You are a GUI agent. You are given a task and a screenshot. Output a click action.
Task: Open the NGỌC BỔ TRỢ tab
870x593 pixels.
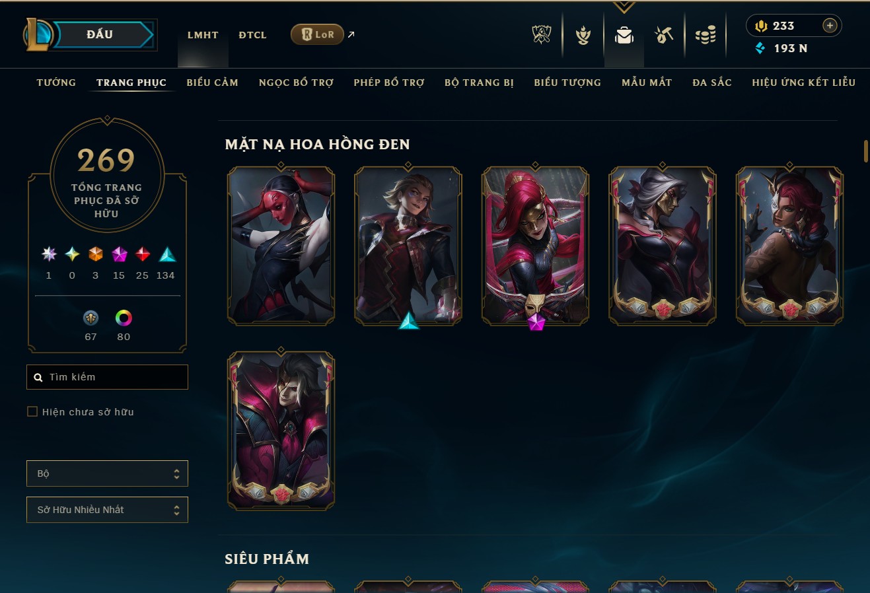click(296, 83)
